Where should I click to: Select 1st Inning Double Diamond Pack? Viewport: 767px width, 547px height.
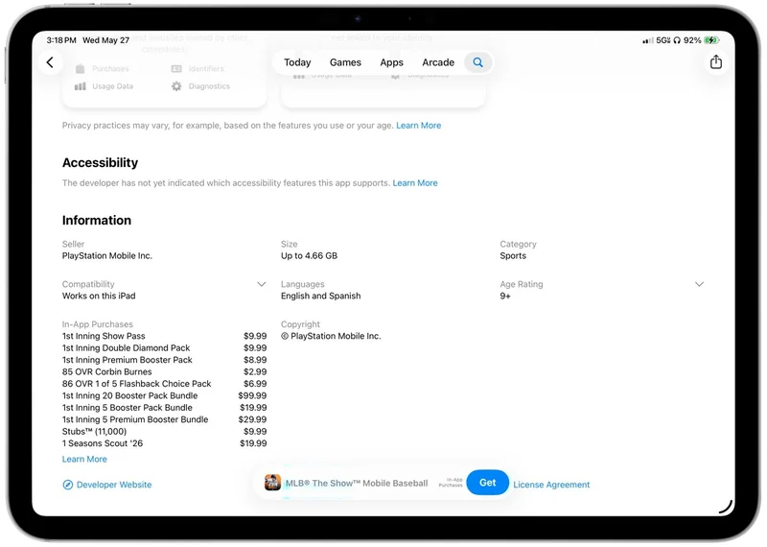click(164, 347)
